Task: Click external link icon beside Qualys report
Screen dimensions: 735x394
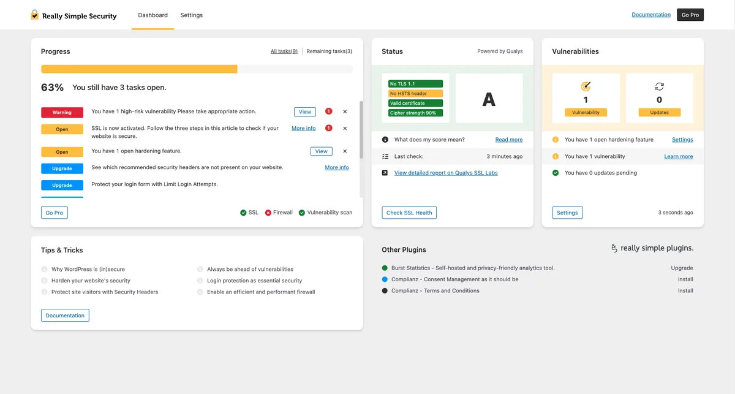Action: 385,173
